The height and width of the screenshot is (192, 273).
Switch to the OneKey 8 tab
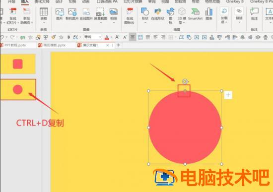pos(235,2)
